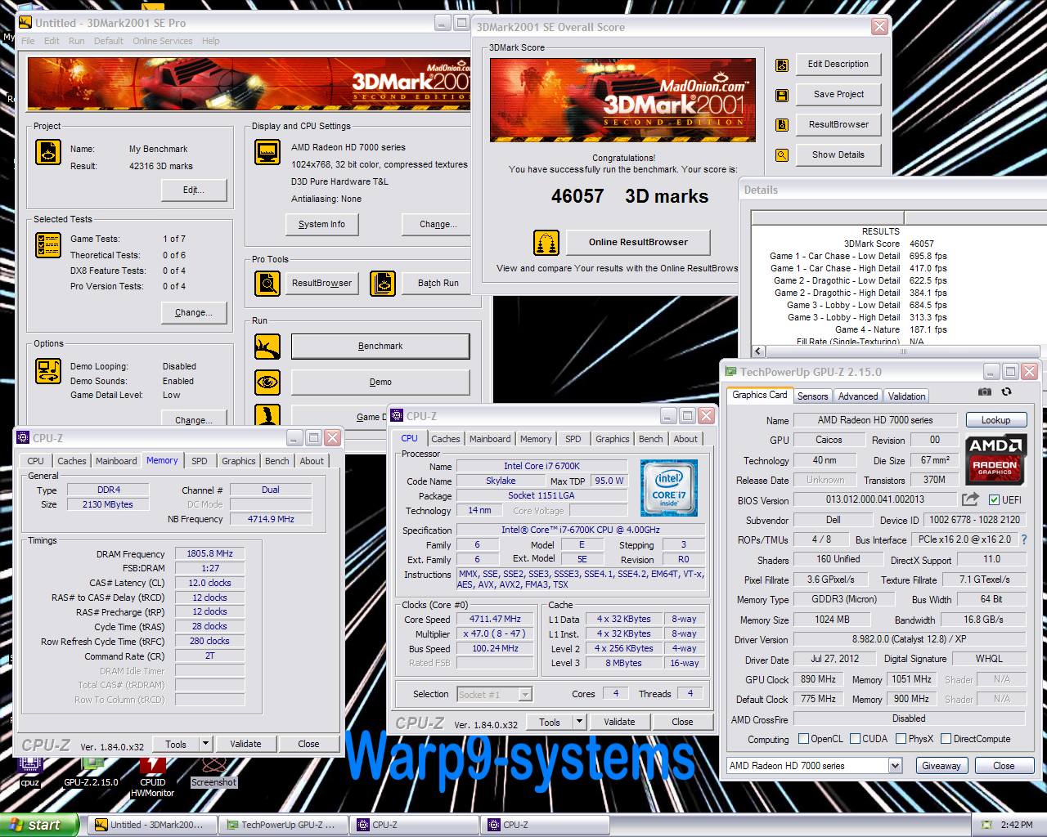Click the Giveaway button in GPU-Z
Image resolution: width=1047 pixels, height=837 pixels.
pyautogui.click(x=941, y=766)
